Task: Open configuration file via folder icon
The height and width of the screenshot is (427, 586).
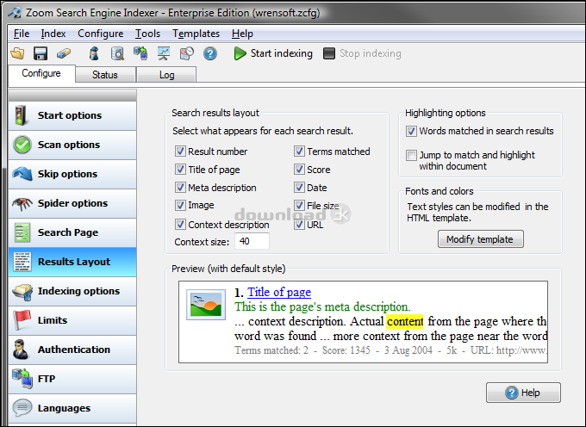Action: coord(17,53)
